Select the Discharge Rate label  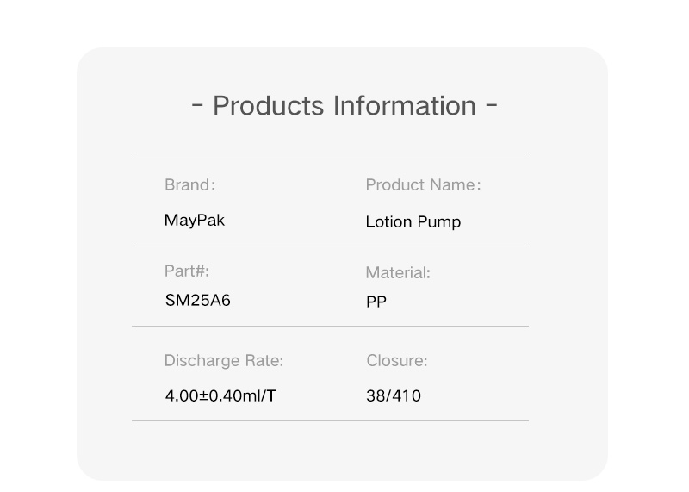224,360
